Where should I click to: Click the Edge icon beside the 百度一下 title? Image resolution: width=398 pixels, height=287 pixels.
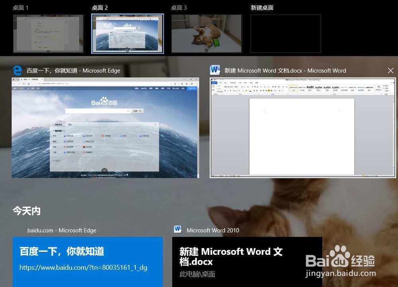click(x=17, y=71)
